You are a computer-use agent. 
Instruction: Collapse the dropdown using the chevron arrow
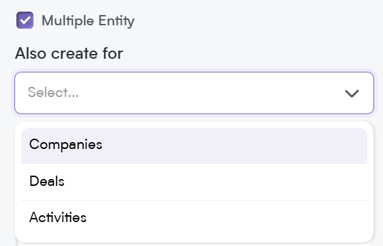point(352,93)
